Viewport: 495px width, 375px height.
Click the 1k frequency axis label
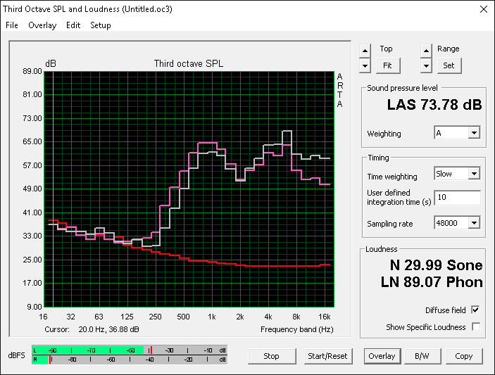pos(211,317)
